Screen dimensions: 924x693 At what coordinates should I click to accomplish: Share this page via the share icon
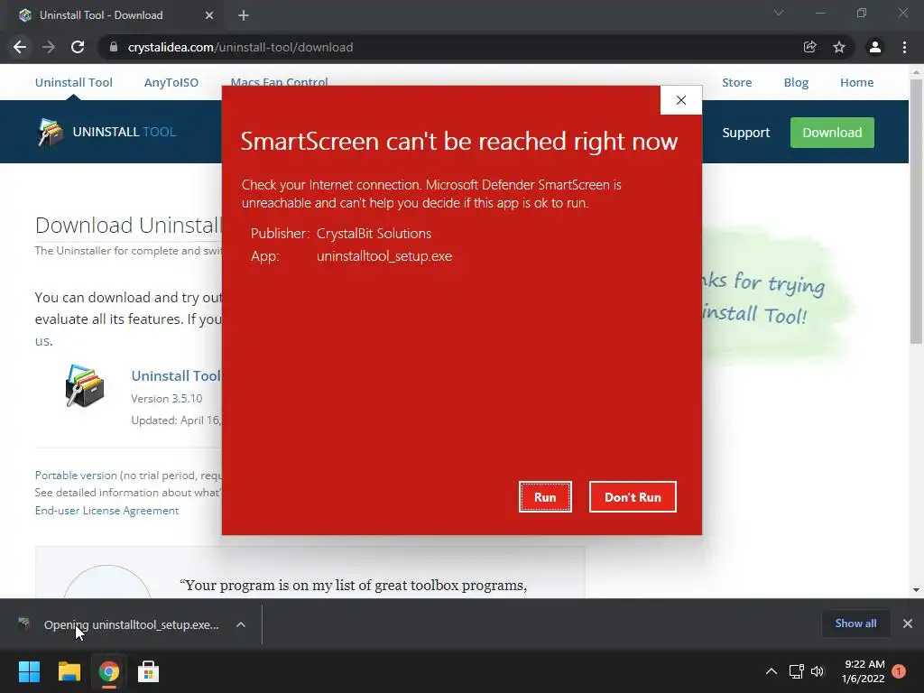pos(809,47)
